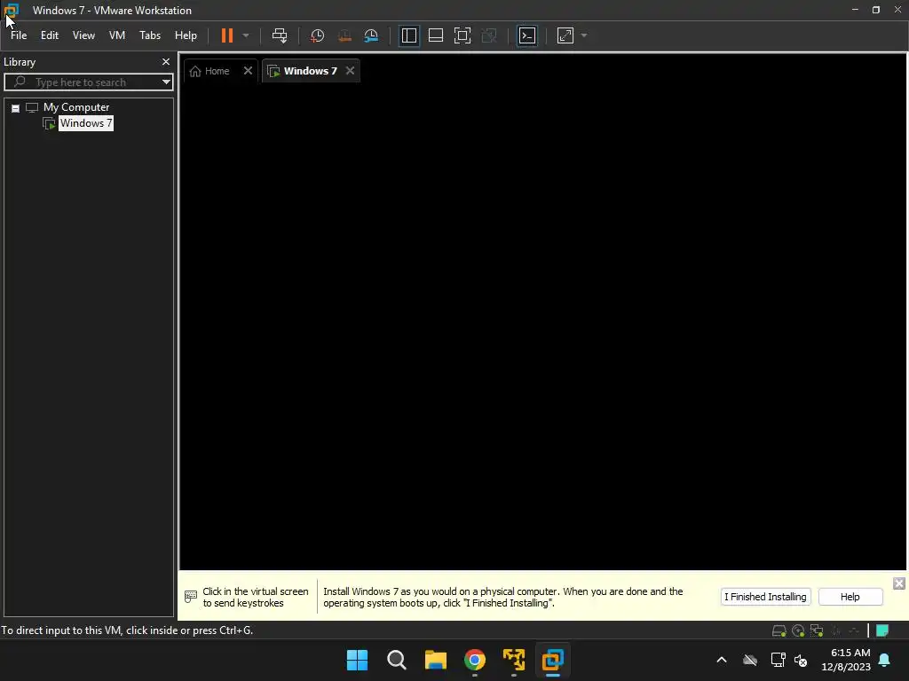Image resolution: width=909 pixels, height=681 pixels.
Task: Close the Library panel
Action: [166, 61]
